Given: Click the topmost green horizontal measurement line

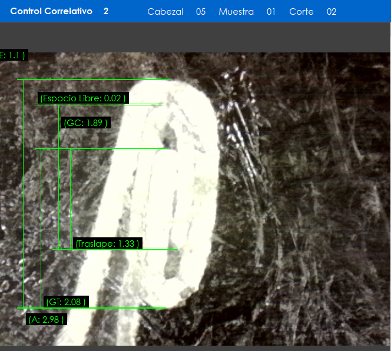Looking at the screenshot, I should pos(93,79).
